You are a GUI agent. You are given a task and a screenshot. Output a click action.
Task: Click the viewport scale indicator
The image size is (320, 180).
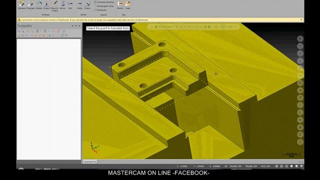[291, 155]
